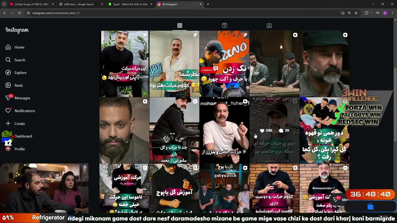Select the posts grid tab icon
The width and height of the screenshot is (397, 223).
[x=180, y=25]
